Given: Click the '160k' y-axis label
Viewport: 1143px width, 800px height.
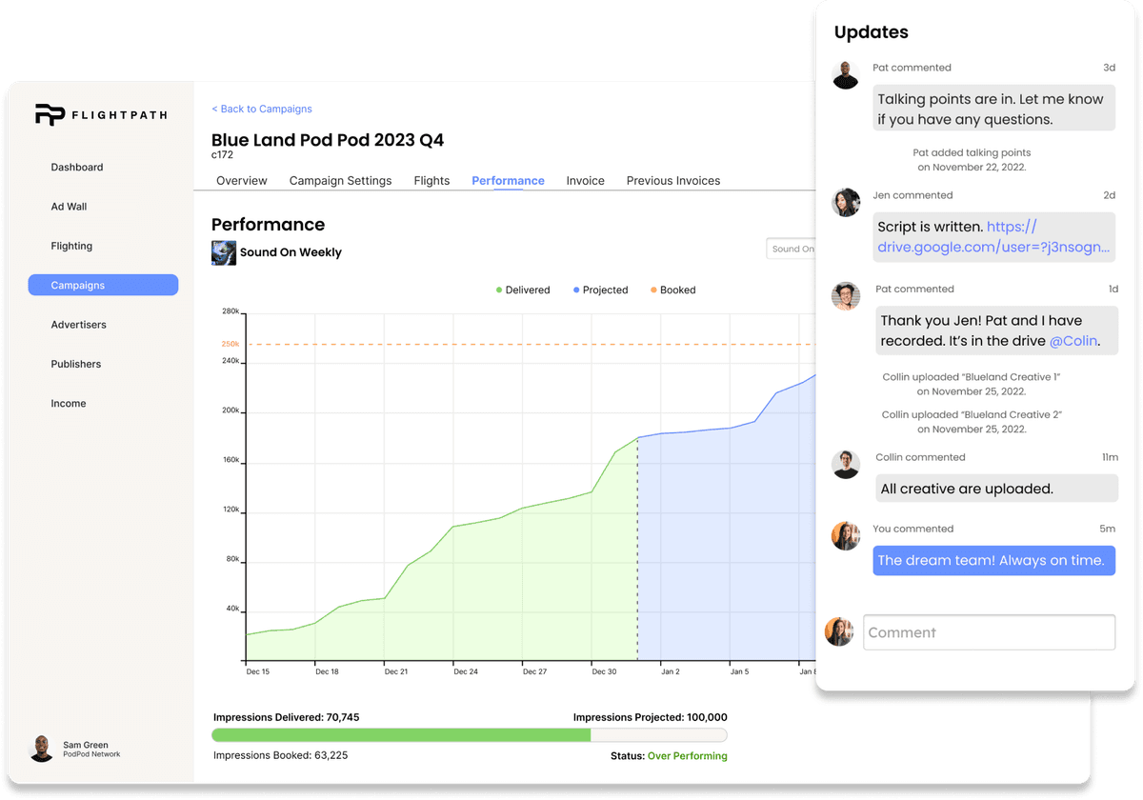Looking at the screenshot, I should point(231,461).
